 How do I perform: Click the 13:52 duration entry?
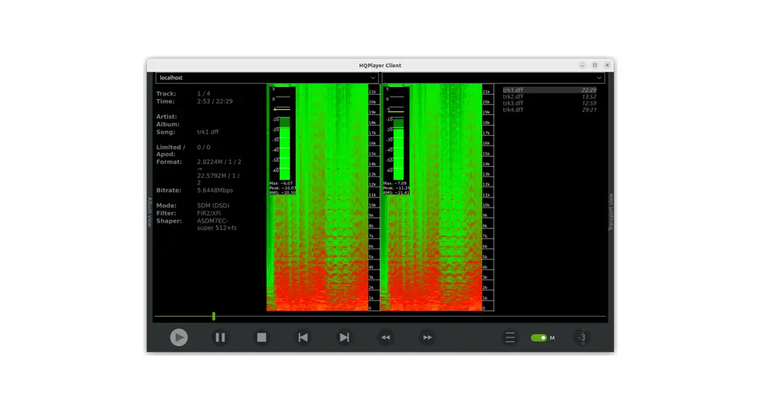pyautogui.click(x=589, y=96)
